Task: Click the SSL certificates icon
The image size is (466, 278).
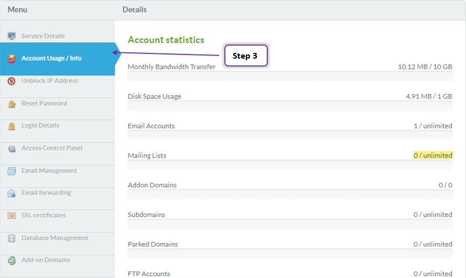Action: (x=12, y=216)
